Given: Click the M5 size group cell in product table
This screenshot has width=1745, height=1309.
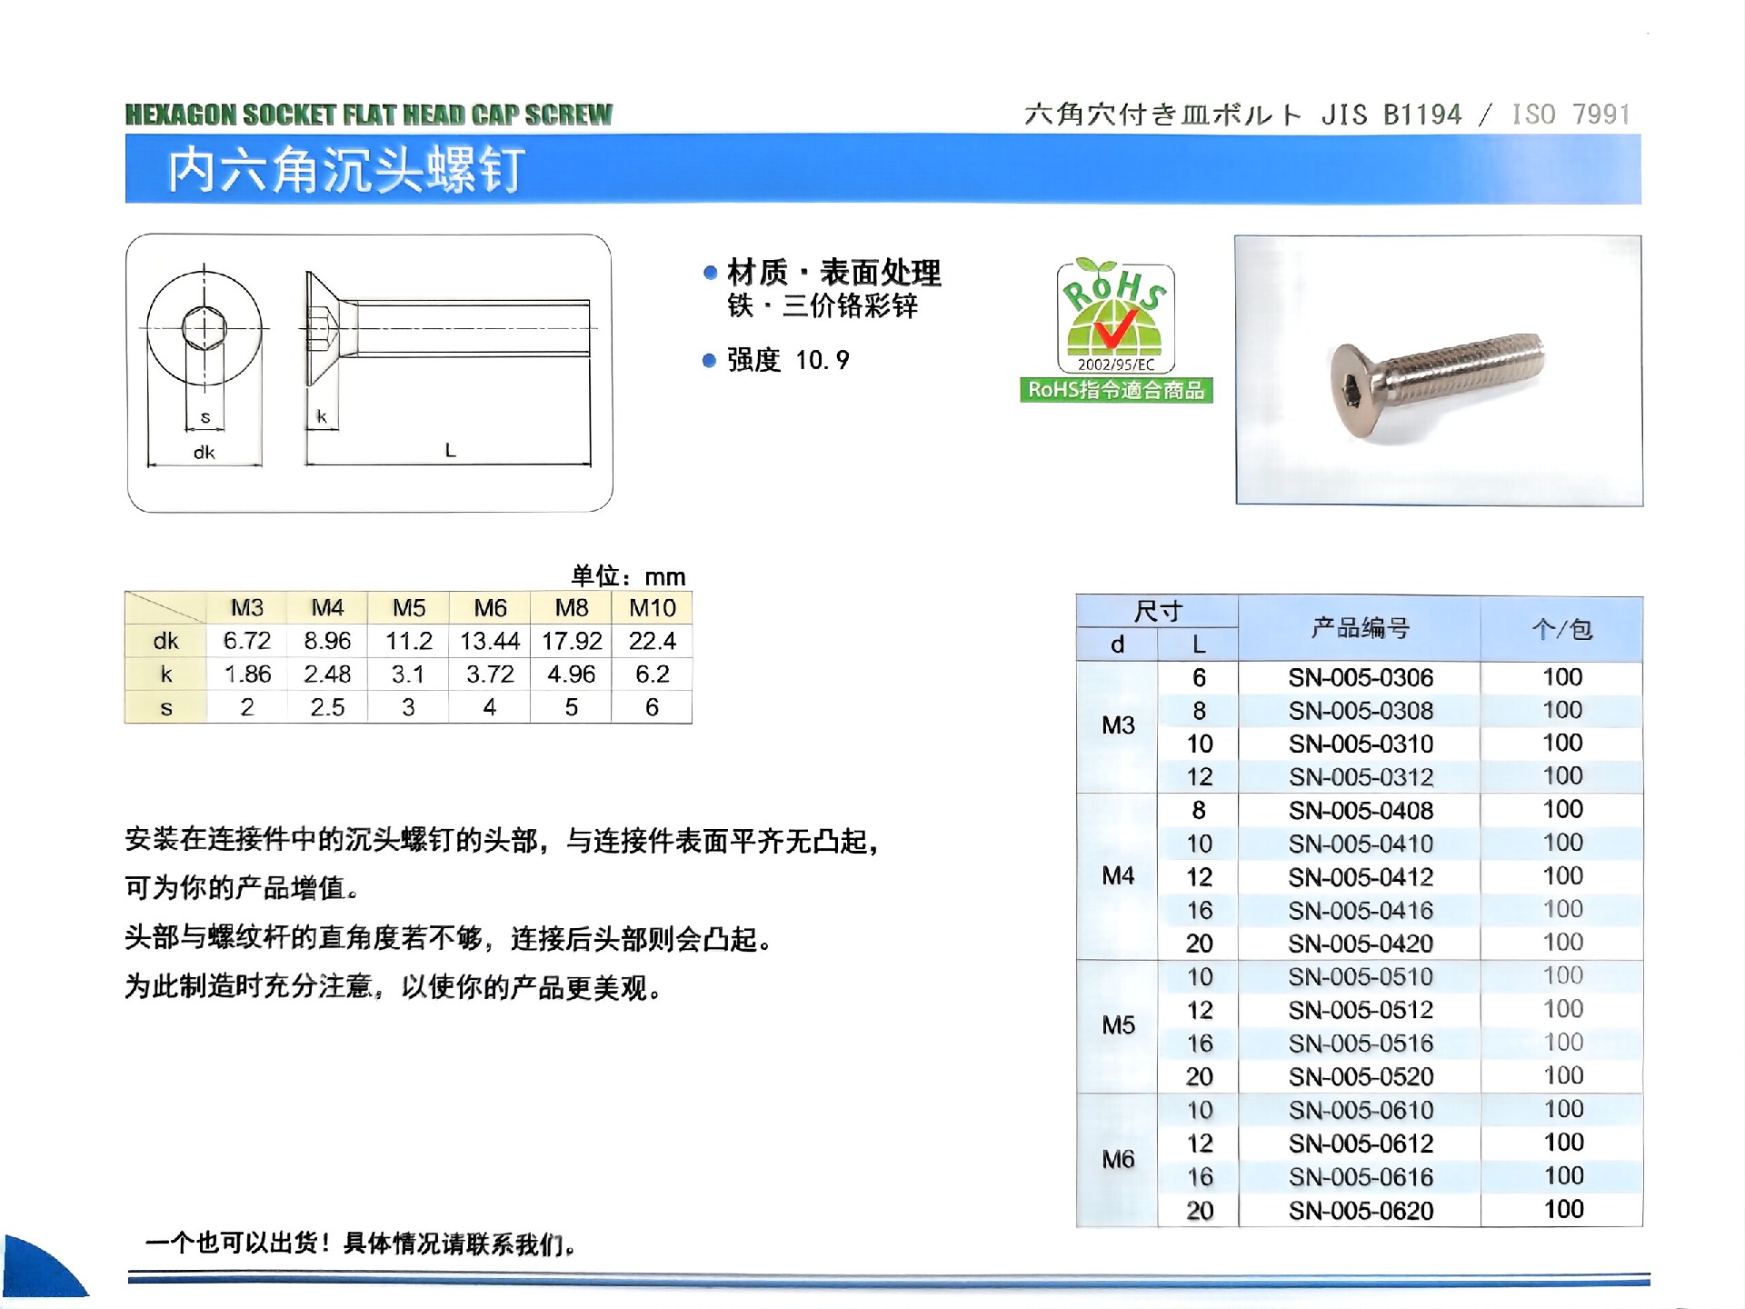Looking at the screenshot, I should (1118, 1025).
